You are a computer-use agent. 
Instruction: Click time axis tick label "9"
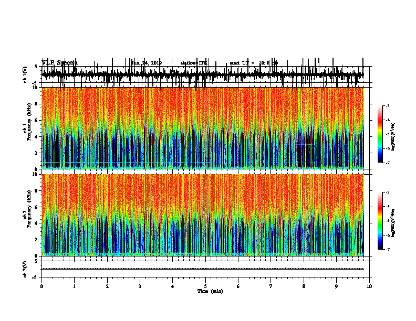tap(336, 286)
